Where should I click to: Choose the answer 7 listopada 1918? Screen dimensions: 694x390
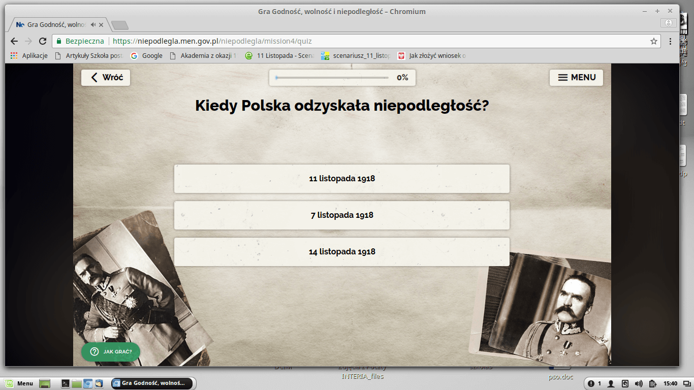tap(341, 215)
